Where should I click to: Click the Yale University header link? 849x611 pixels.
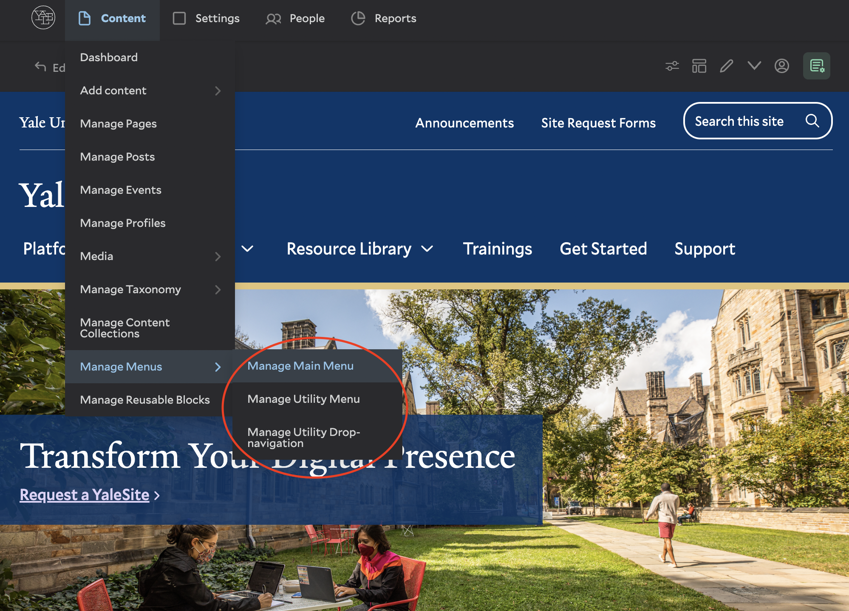pos(42,123)
